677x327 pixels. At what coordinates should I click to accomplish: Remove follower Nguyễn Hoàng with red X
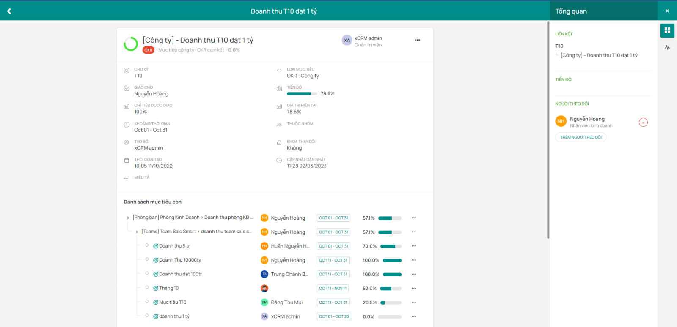point(643,123)
